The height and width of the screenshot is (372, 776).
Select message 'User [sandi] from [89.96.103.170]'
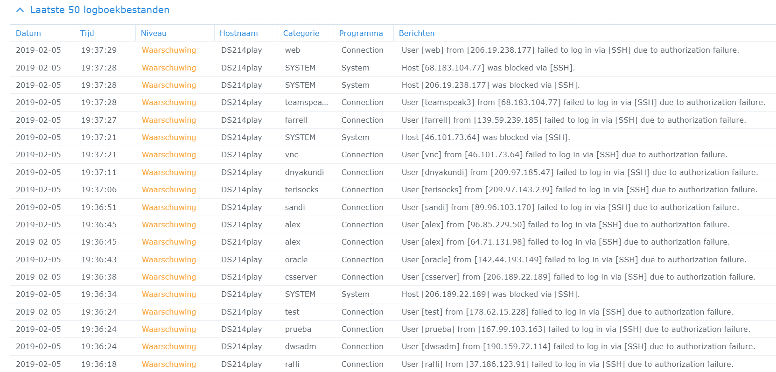click(570, 207)
